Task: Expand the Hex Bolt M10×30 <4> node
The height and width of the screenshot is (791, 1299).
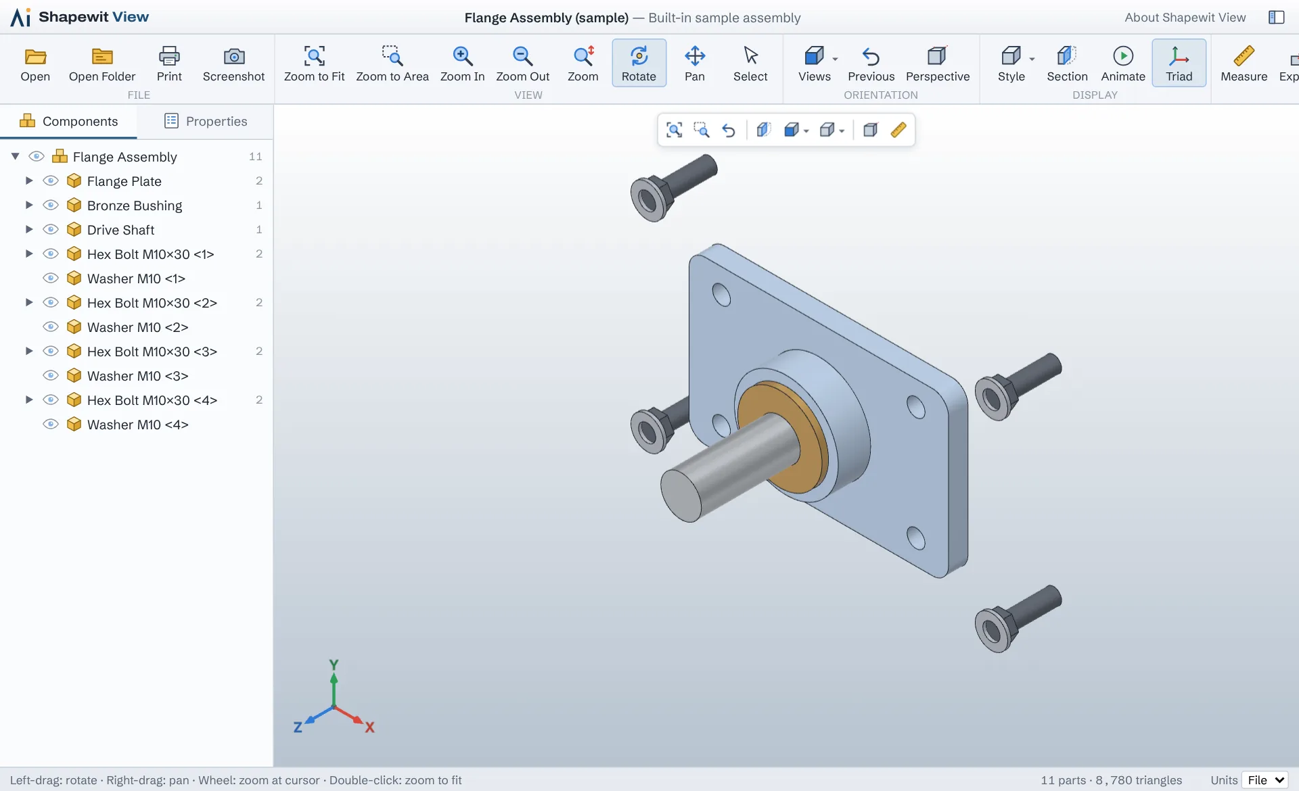Action: tap(29, 400)
